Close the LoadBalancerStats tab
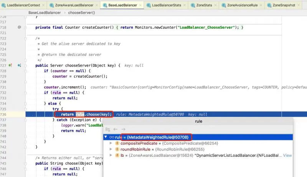 185,5
